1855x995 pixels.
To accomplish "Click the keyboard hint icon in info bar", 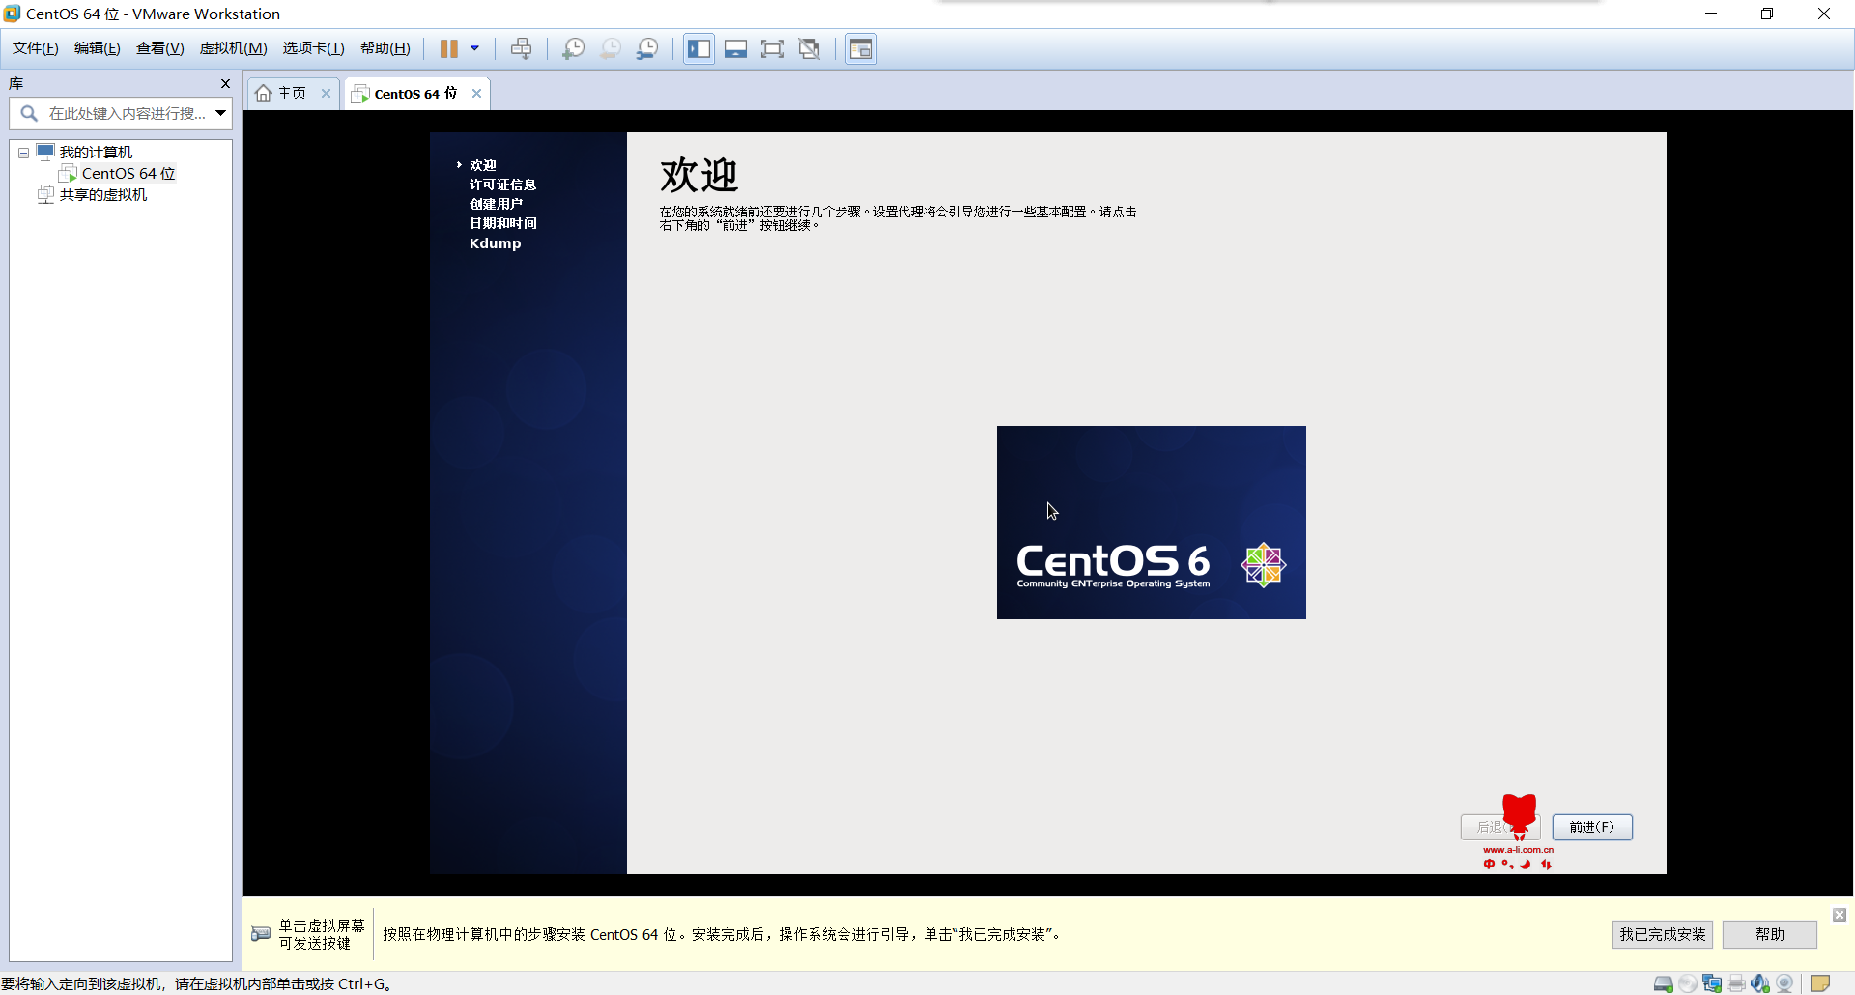I will pyautogui.click(x=261, y=934).
